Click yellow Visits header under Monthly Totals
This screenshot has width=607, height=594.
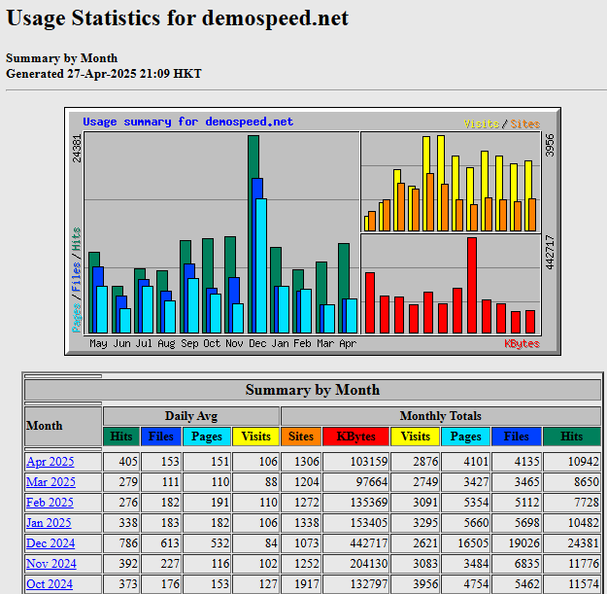pyautogui.click(x=416, y=437)
